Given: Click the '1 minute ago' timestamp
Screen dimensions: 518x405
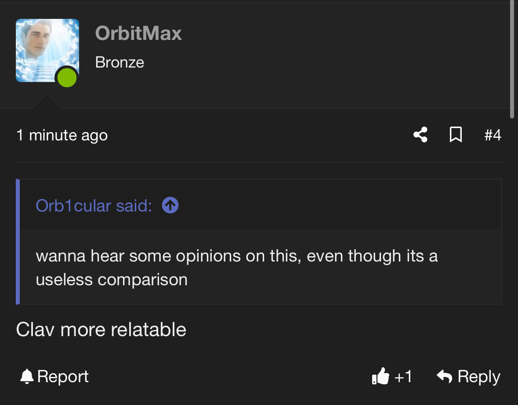Looking at the screenshot, I should point(62,135).
